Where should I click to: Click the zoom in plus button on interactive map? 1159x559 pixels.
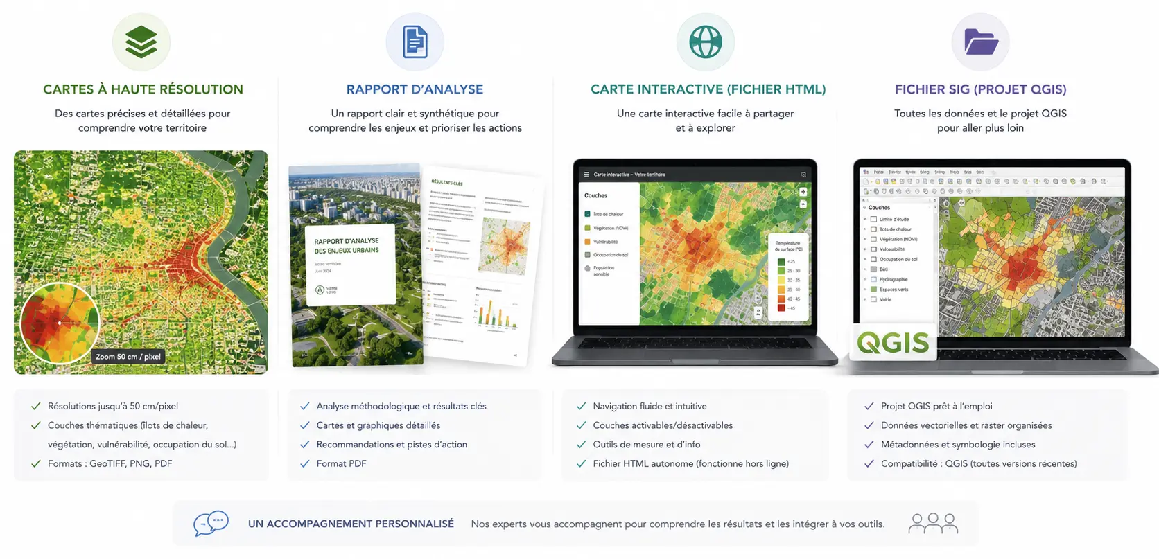point(803,193)
